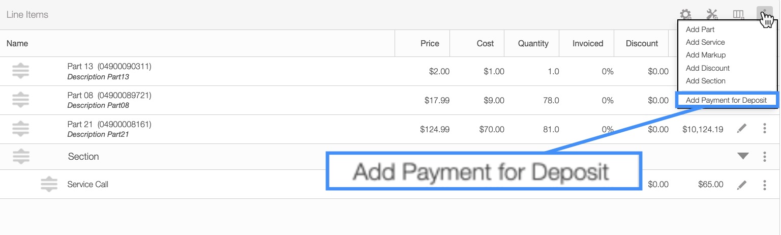Edit the Service Call line with pencil icon
The image size is (781, 235).
[742, 185]
